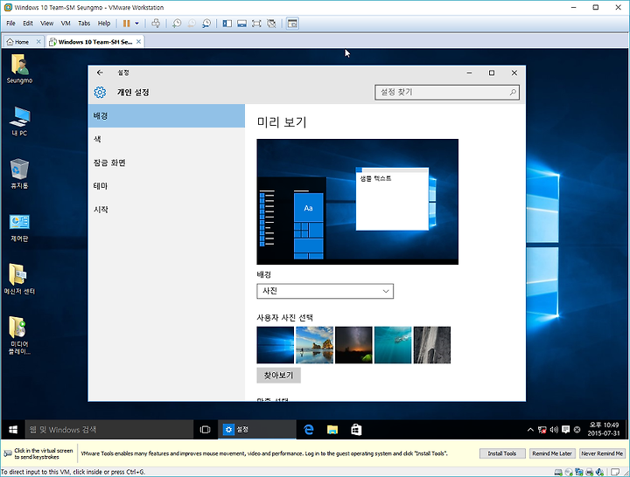The height and width of the screenshot is (477, 630).
Task: Take a snapshot of this virtual machine
Action: click(x=177, y=24)
